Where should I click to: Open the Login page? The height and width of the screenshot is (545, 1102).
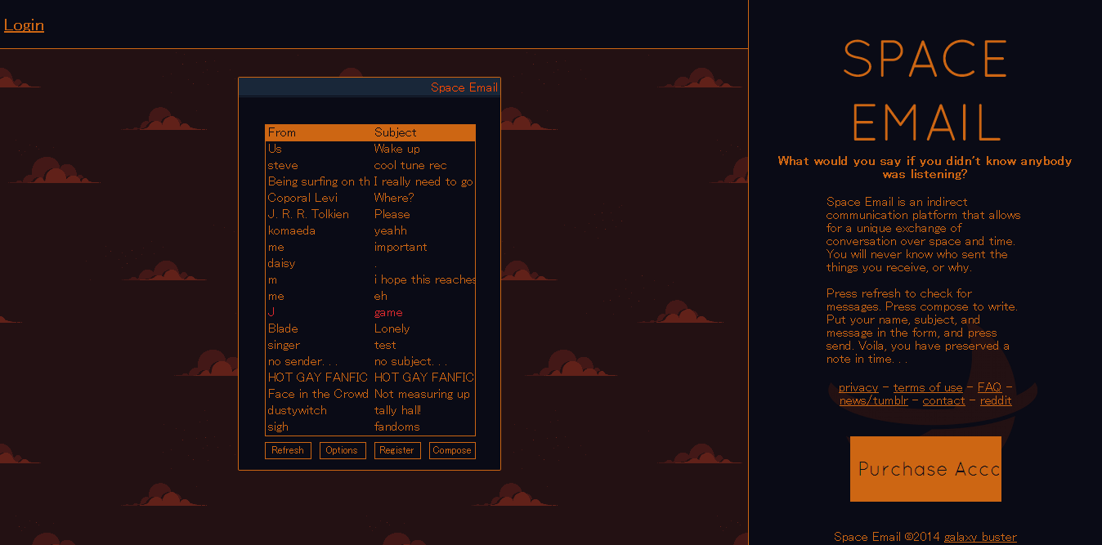23,25
